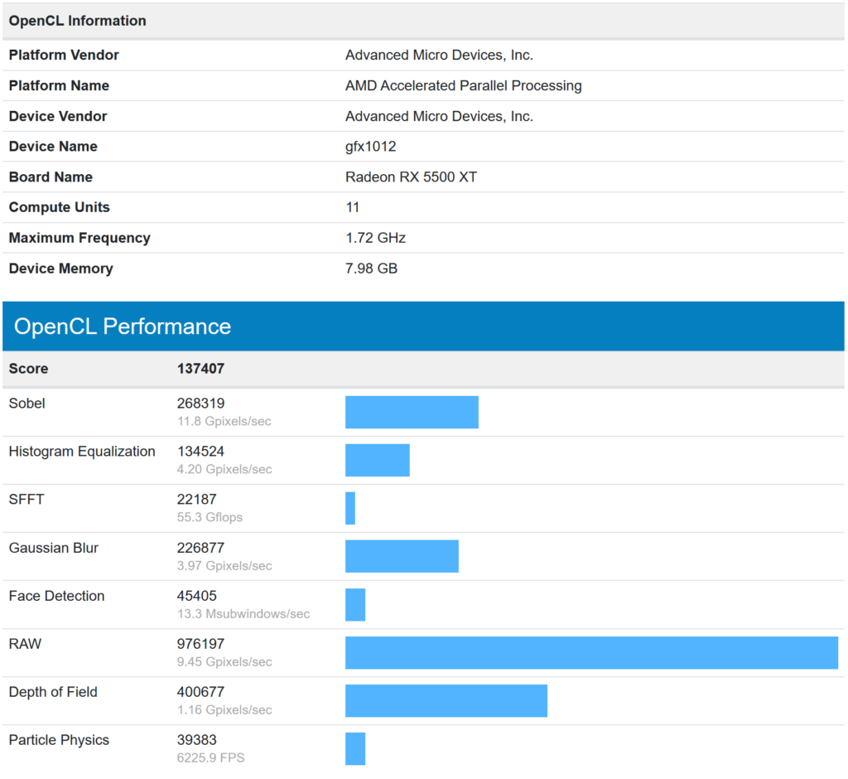Select the 7.98 GB memory value
848x779 pixels.
372,269
